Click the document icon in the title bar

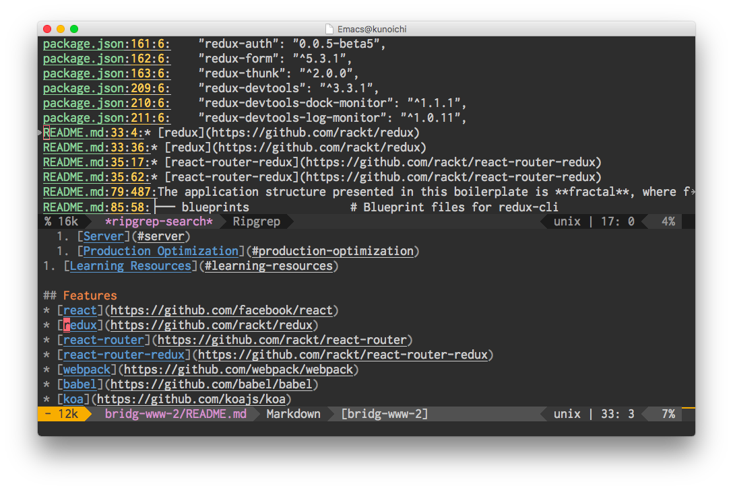click(329, 29)
